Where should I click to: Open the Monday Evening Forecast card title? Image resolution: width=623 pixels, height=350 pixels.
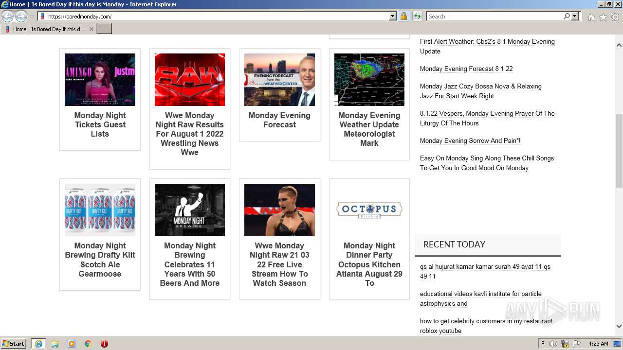(279, 120)
